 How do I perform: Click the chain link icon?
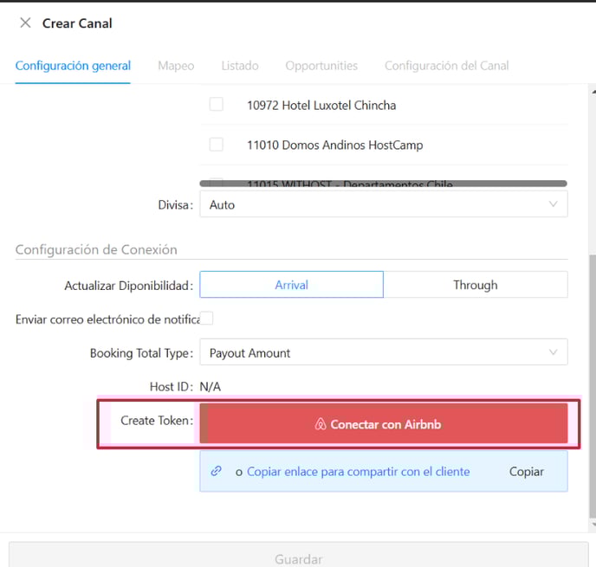pyautogui.click(x=217, y=472)
